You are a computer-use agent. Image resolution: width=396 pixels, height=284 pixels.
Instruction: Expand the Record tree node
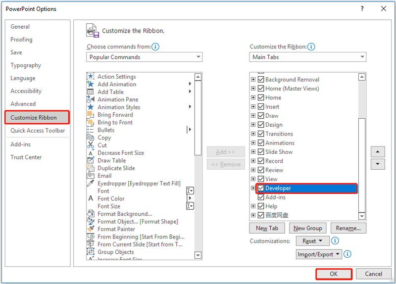tap(253, 161)
